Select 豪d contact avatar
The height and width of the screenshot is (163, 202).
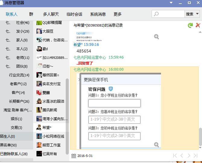click(x=39, y=49)
